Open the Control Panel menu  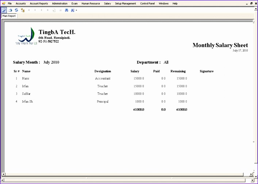(x=147, y=3)
